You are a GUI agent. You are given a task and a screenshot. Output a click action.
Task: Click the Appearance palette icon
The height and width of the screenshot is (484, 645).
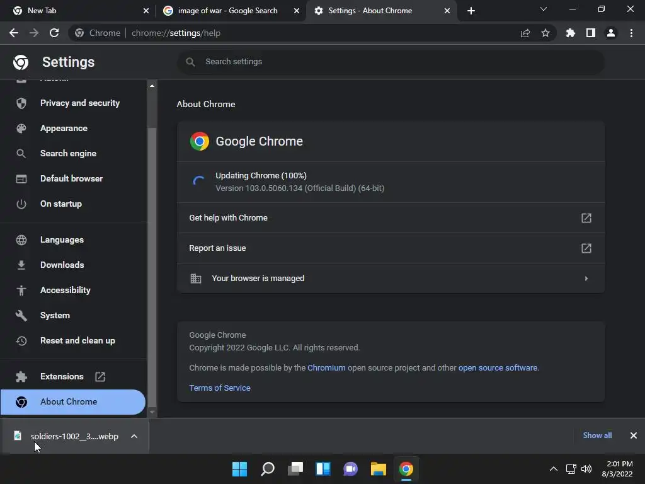pos(21,129)
